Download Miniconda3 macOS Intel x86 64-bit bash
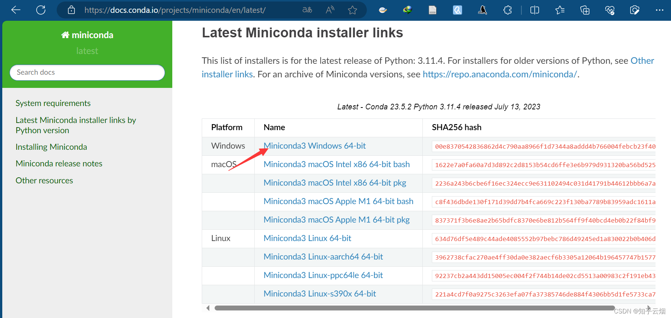The width and height of the screenshot is (671, 318). tap(337, 164)
